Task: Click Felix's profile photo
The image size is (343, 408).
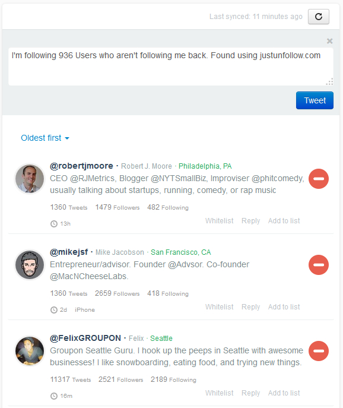Action: click(x=30, y=351)
